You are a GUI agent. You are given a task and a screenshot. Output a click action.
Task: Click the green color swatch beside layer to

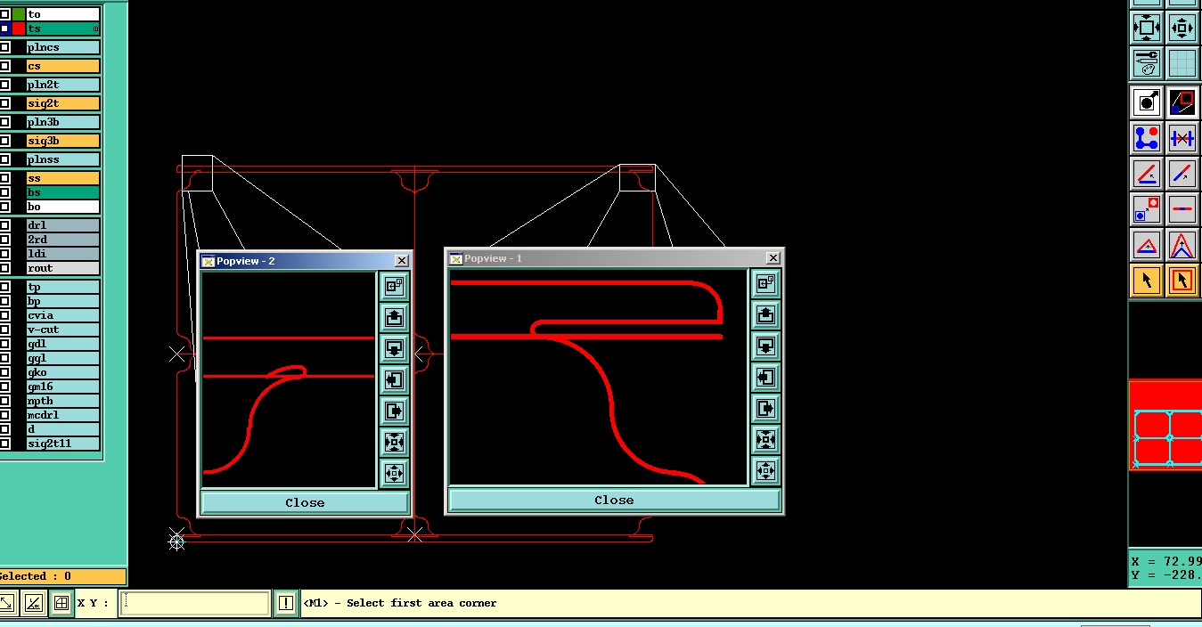coord(19,14)
